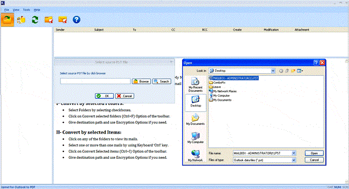349x189 pixels.
Task: Click the source PST file path field
Action: point(95,81)
